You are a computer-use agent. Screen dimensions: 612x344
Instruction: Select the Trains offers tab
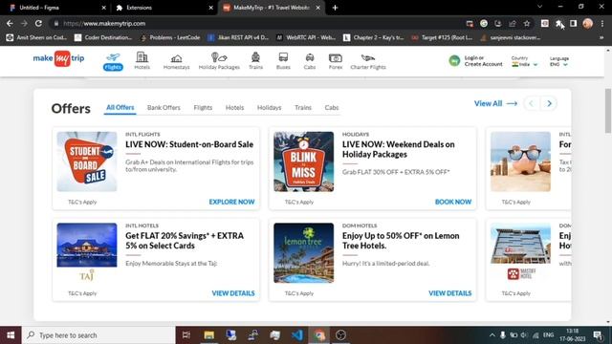click(303, 107)
